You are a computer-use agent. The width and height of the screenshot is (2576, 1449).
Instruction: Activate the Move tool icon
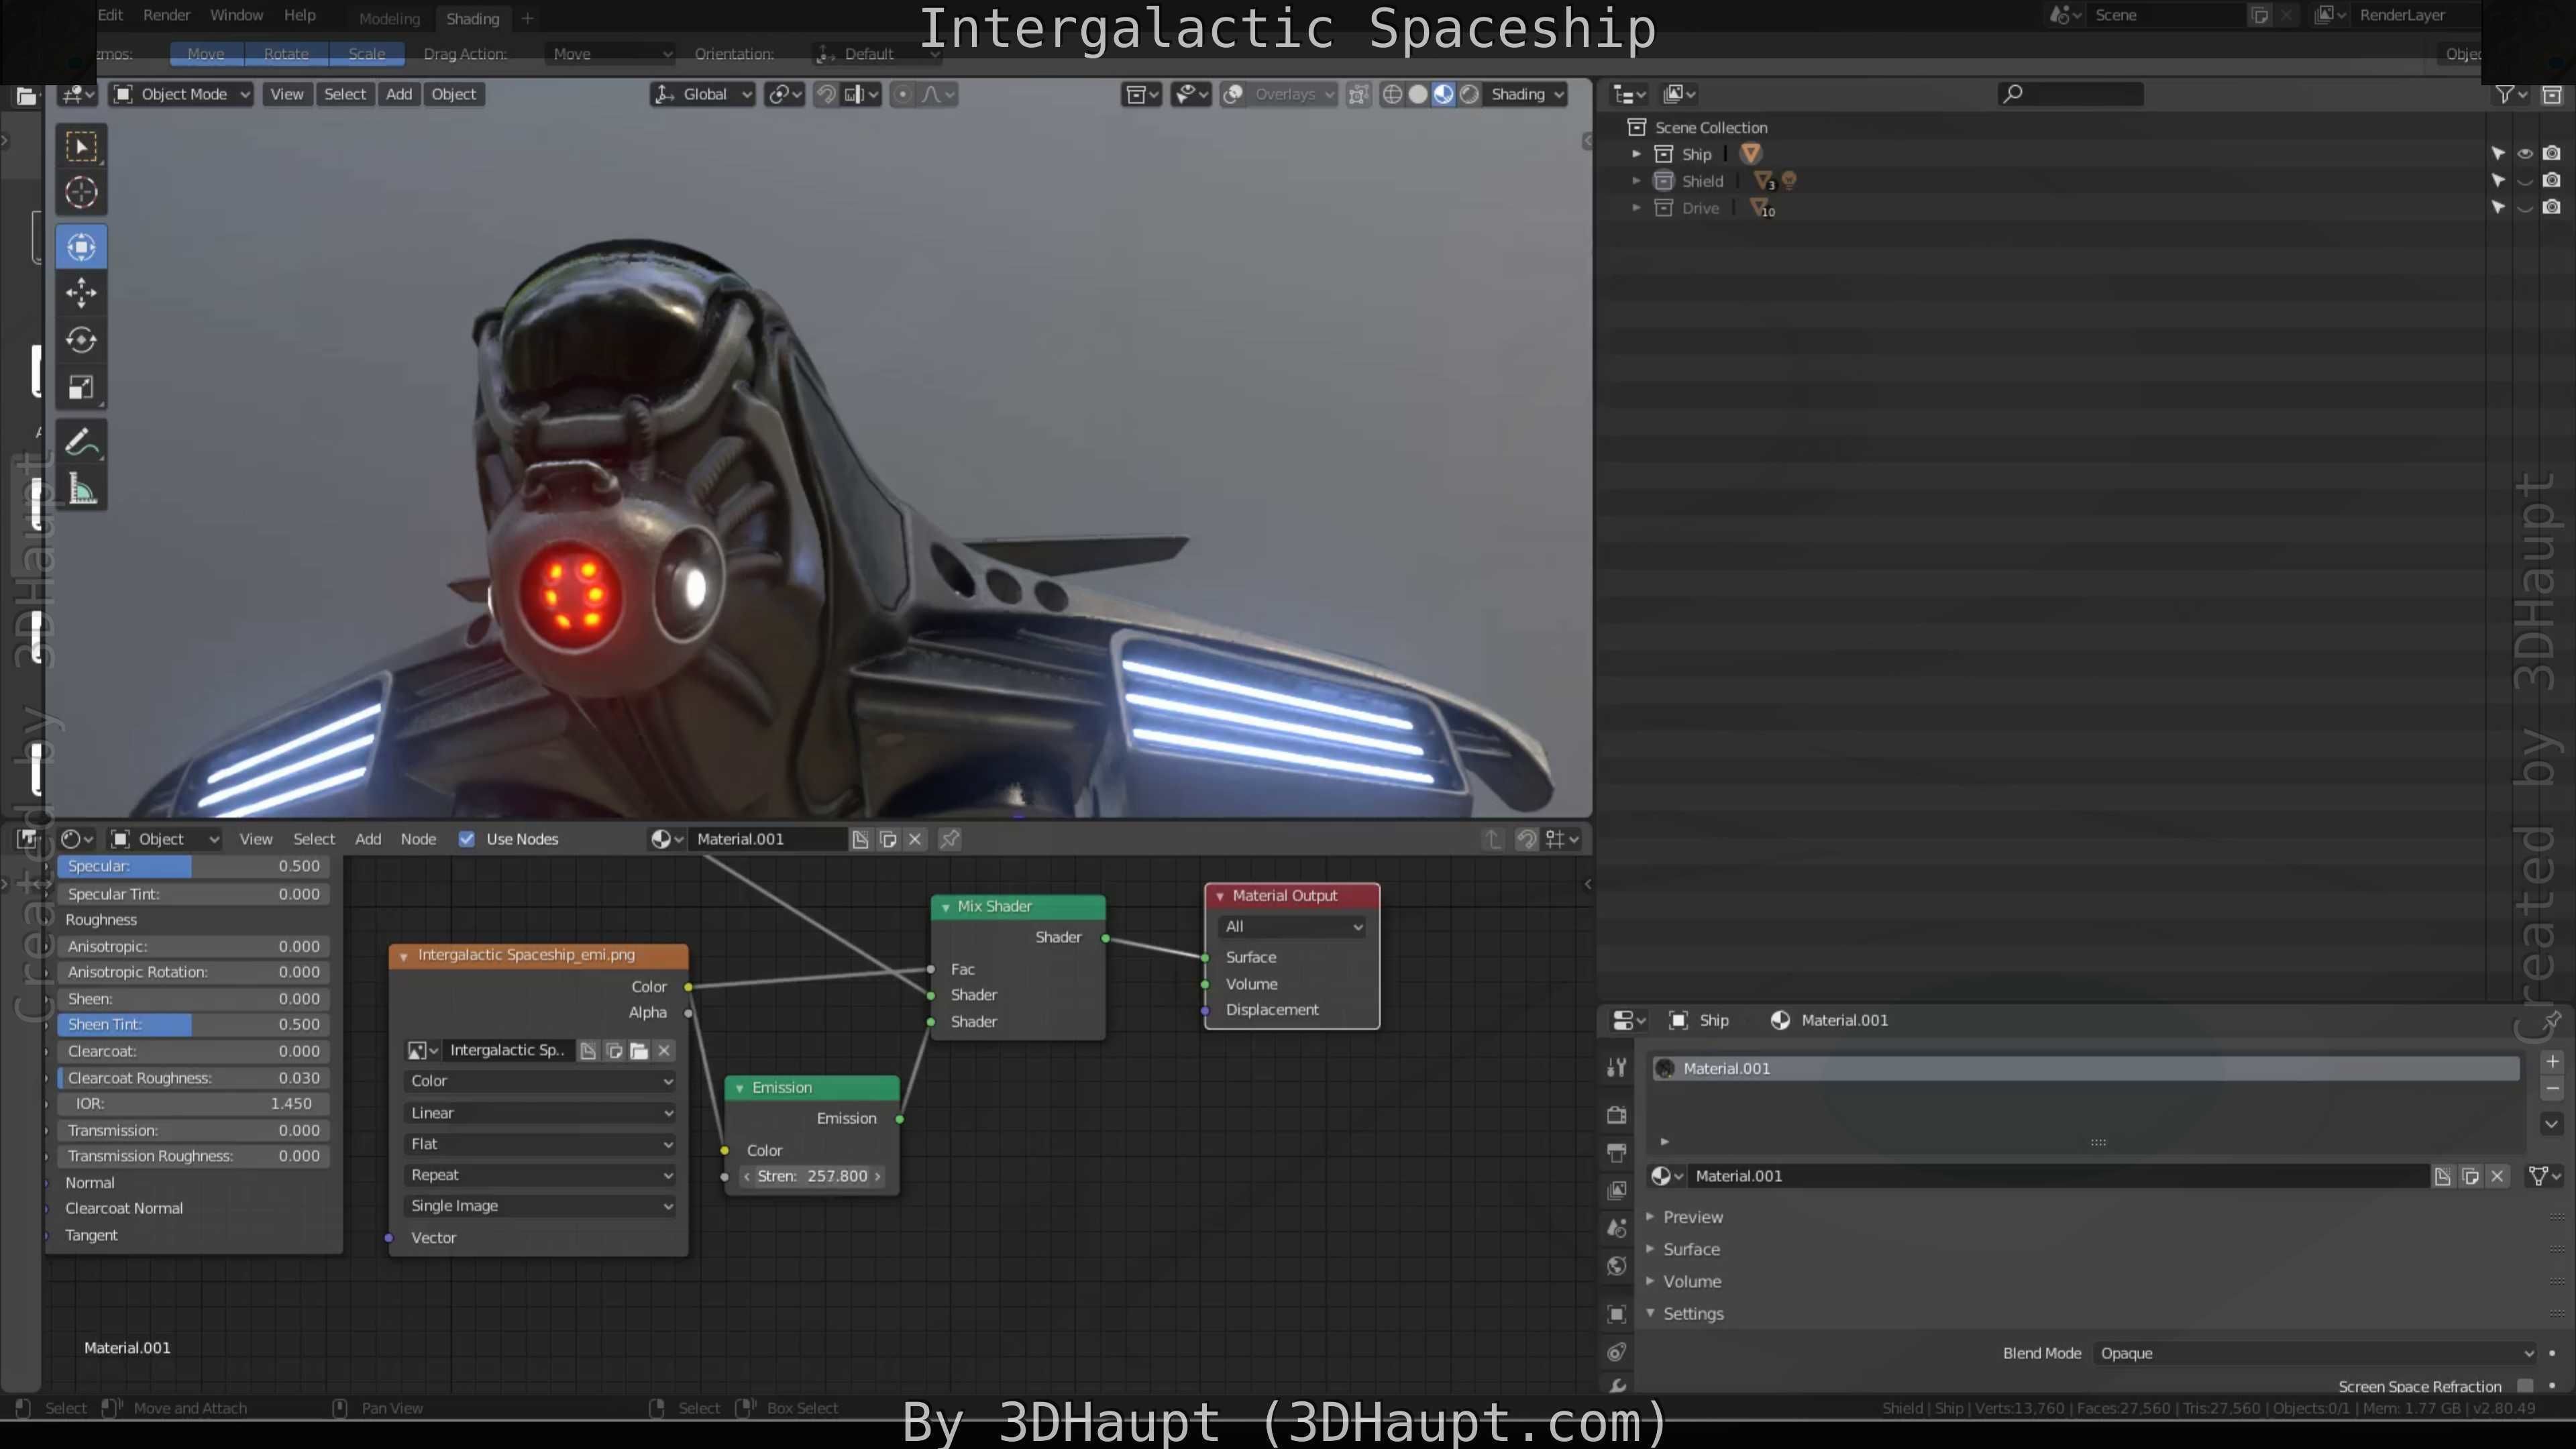click(81, 293)
